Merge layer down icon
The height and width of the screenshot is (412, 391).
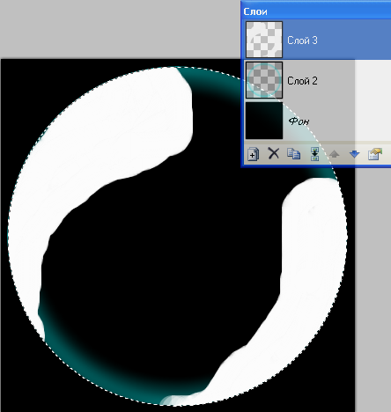[x=314, y=154]
